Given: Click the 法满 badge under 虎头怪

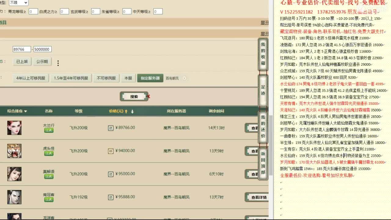Looking at the screenshot, I should pos(49,153).
